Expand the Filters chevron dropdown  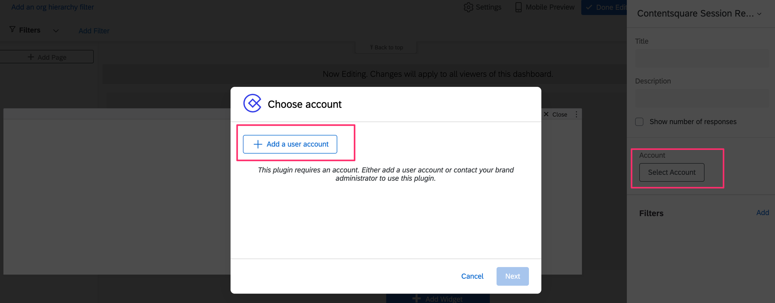pyautogui.click(x=56, y=31)
